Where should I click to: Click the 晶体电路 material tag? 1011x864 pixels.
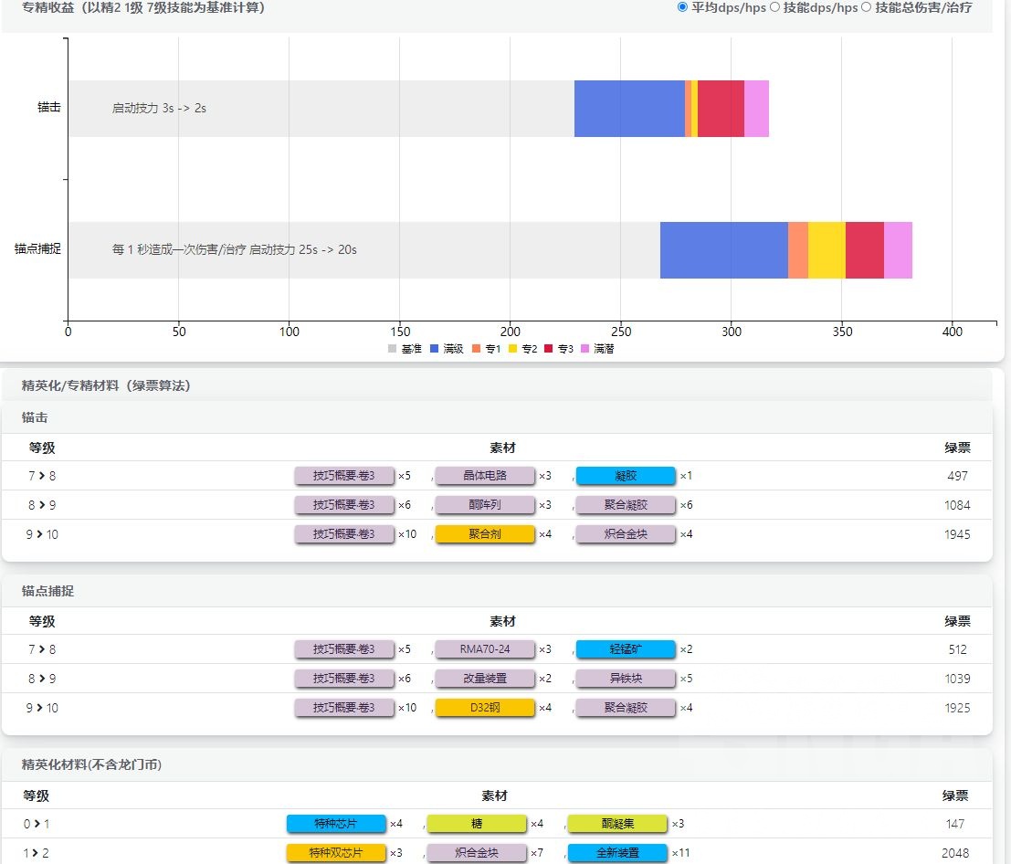tap(485, 476)
